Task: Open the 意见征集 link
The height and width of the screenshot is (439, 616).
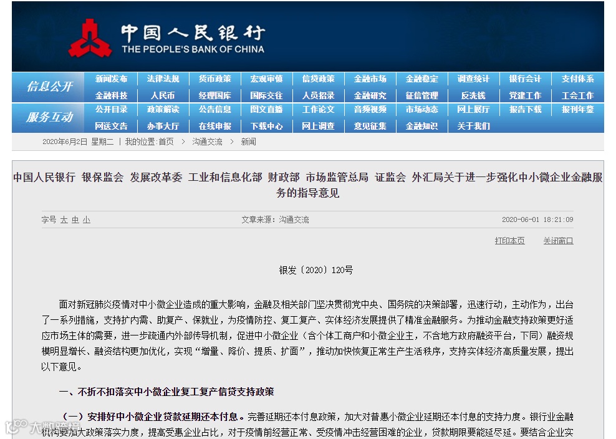Action: tap(370, 126)
